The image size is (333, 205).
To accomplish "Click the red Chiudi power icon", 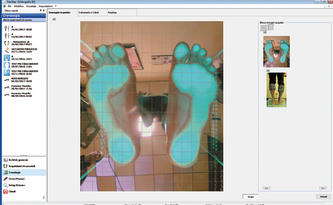I will click(5, 191).
